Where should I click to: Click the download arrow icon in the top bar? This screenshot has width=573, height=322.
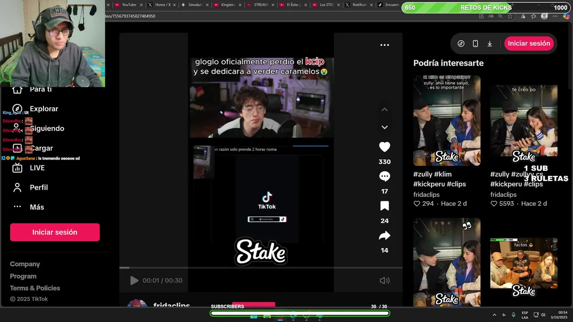tap(490, 43)
